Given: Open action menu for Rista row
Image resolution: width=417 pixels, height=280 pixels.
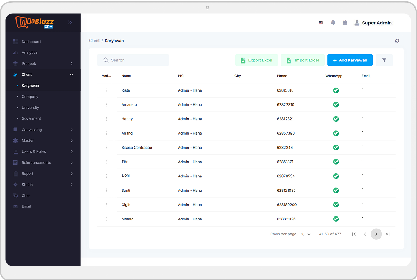Looking at the screenshot, I should coord(107,90).
